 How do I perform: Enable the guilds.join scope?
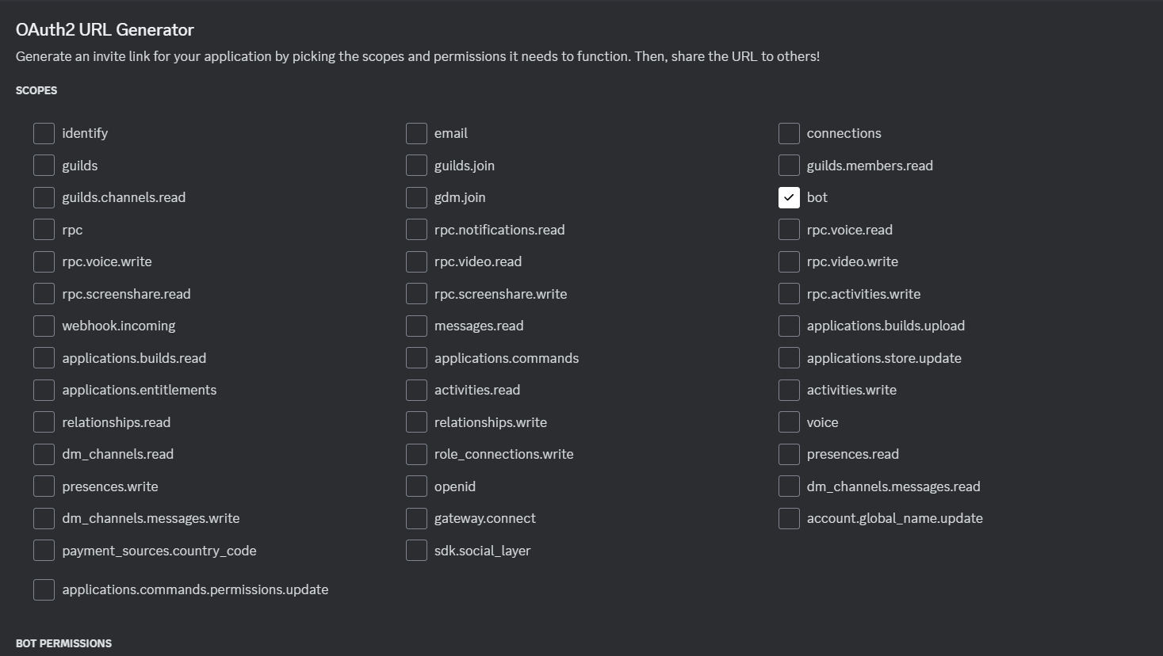(416, 165)
